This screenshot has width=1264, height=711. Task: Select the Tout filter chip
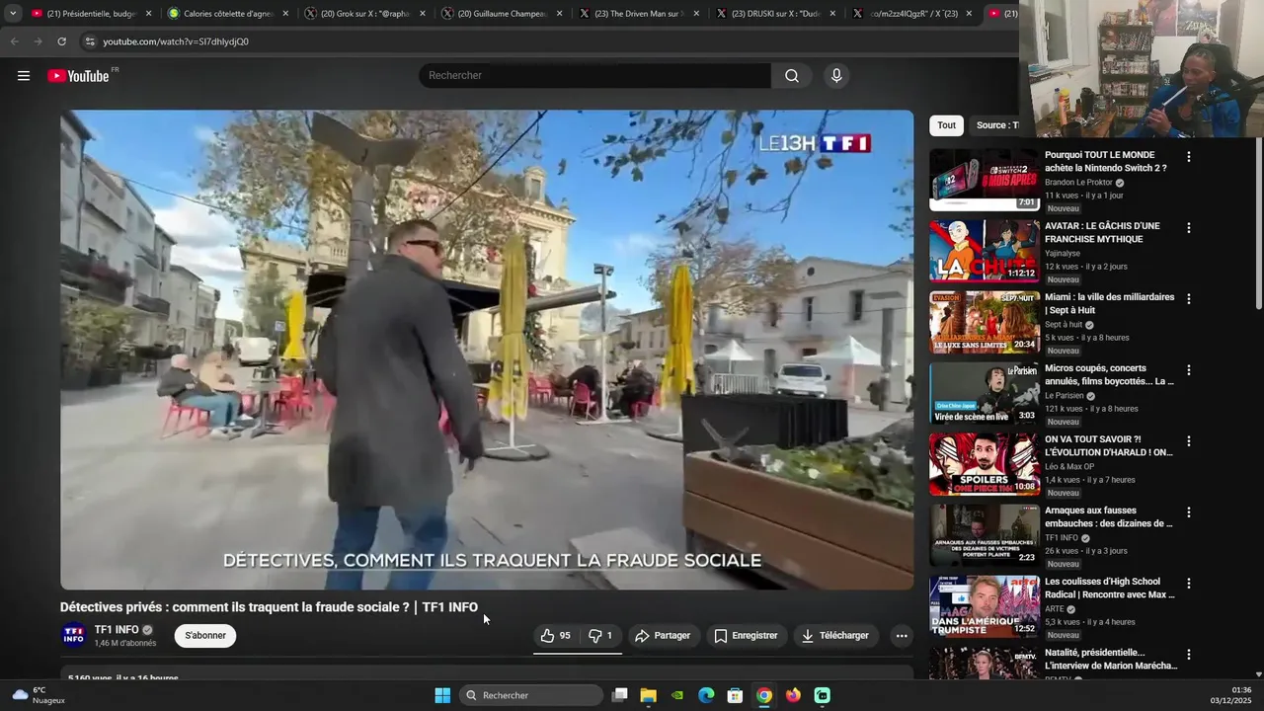tap(946, 125)
